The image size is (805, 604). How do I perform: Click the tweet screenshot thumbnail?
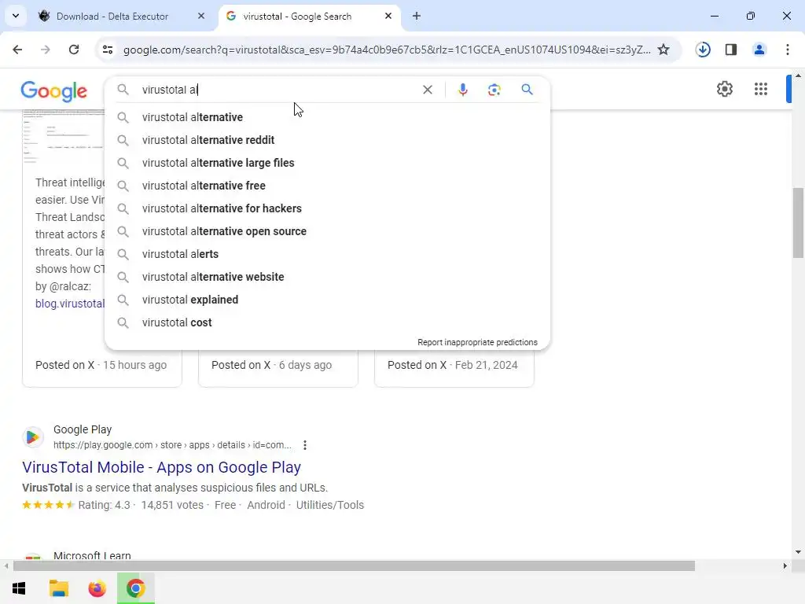64,137
